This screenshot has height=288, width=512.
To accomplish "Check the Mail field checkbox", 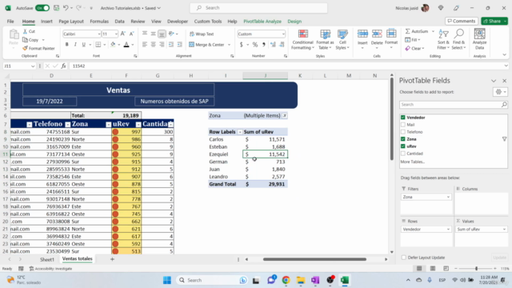I will point(403,125).
